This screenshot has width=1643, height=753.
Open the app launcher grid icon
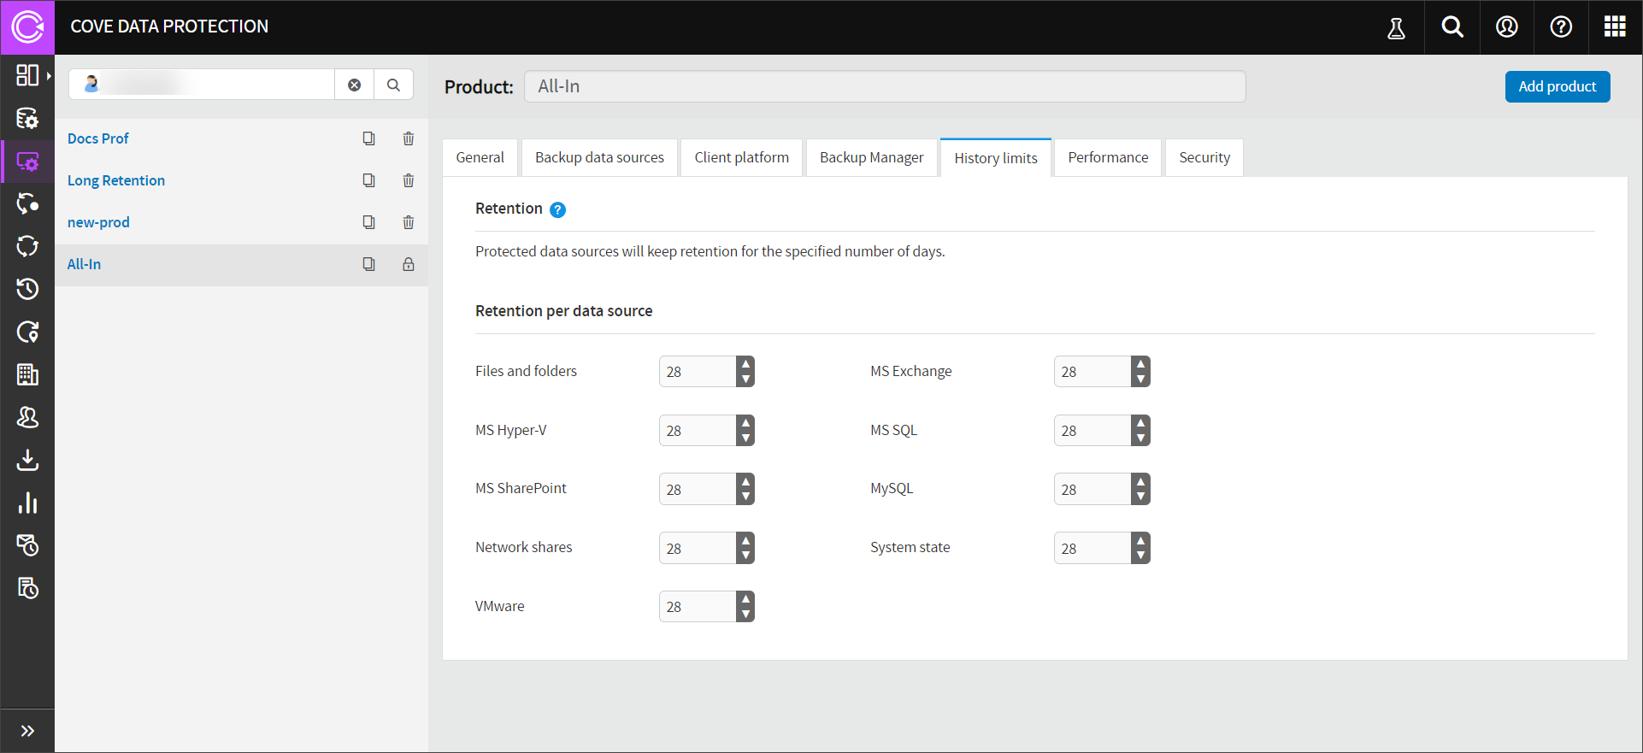tap(1614, 27)
